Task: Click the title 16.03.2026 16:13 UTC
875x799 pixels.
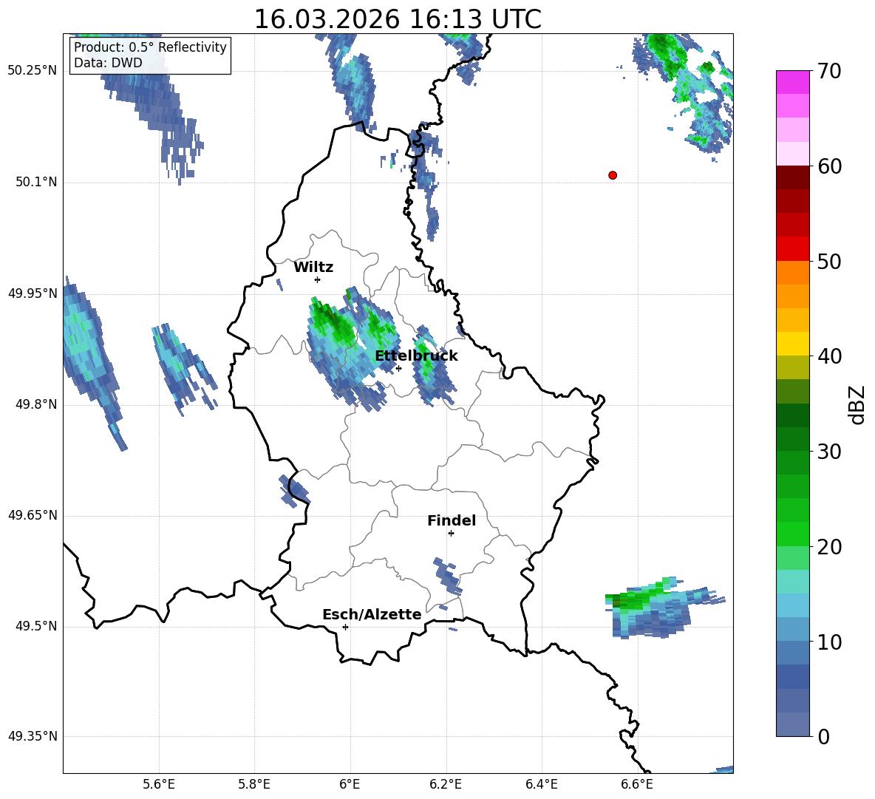Action: 398,19
